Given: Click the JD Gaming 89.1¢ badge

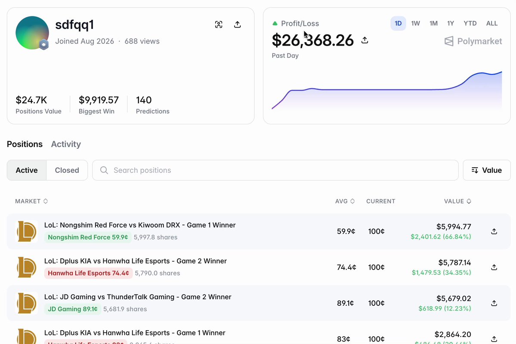Looking at the screenshot, I should click(x=73, y=309).
